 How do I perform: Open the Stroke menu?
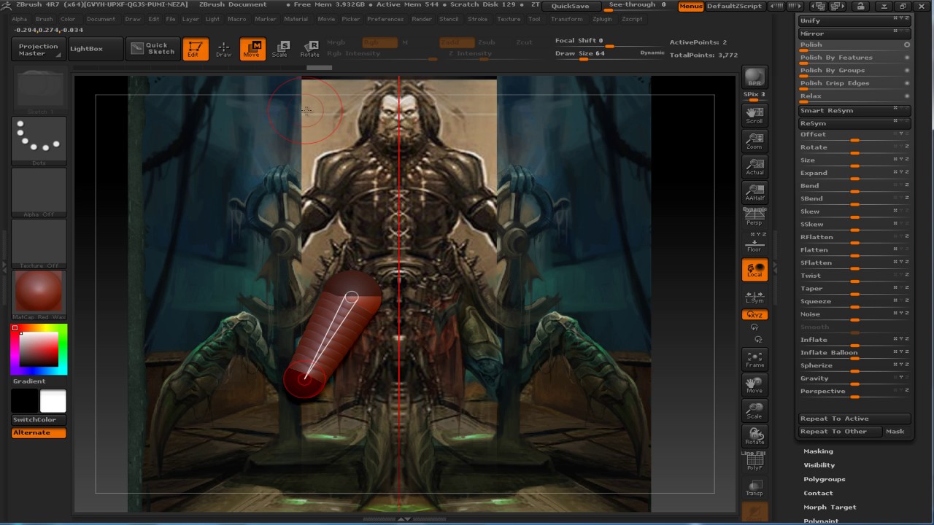478,19
